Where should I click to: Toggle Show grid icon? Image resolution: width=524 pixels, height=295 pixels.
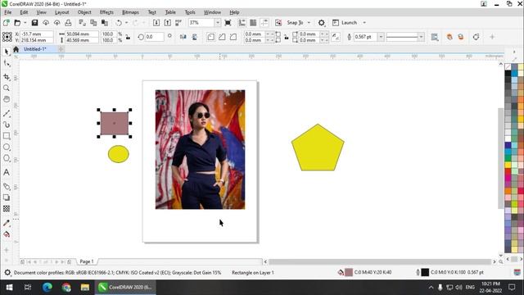point(253,23)
